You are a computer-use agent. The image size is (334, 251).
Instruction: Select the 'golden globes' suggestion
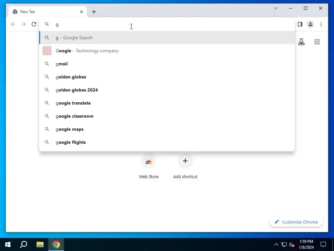click(x=167, y=77)
